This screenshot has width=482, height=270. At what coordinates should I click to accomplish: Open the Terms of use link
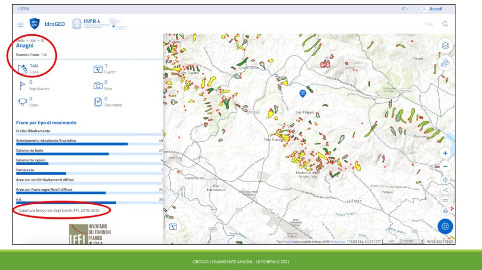tap(338, 242)
